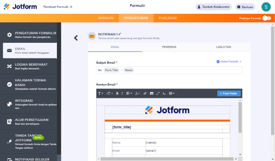This screenshot has width=275, height=161.
Task: Click the page vertical scrollbar
Action: pos(272,80)
